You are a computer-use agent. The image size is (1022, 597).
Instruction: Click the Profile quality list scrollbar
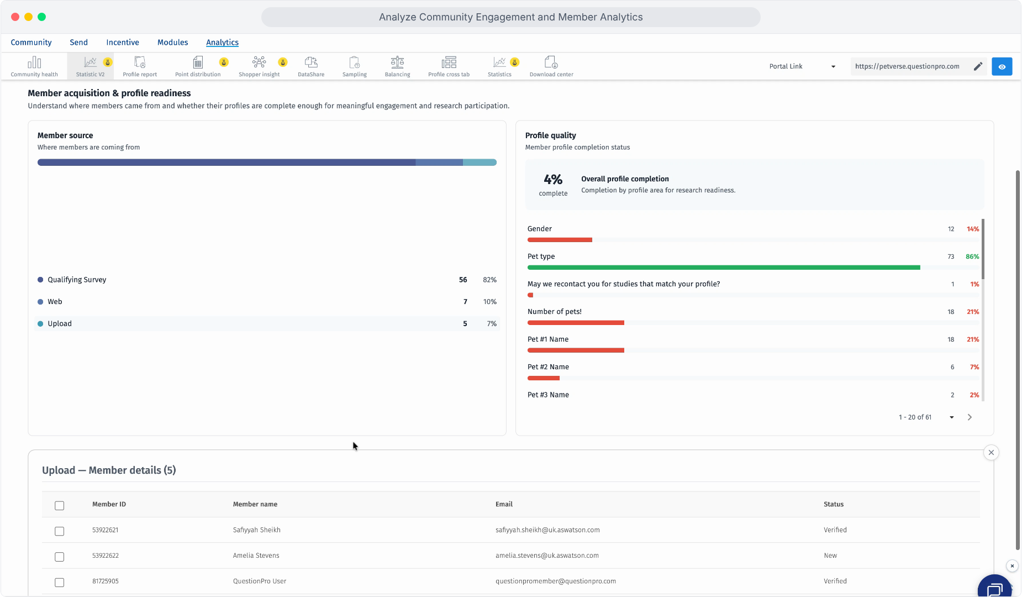pos(983,249)
